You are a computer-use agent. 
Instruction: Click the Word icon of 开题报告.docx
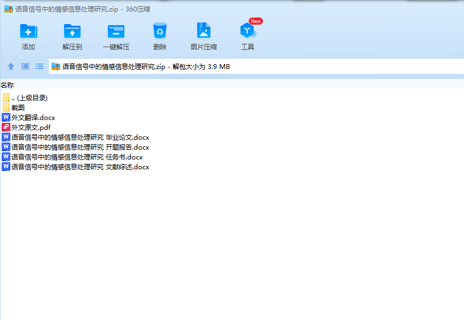[x=6, y=147]
